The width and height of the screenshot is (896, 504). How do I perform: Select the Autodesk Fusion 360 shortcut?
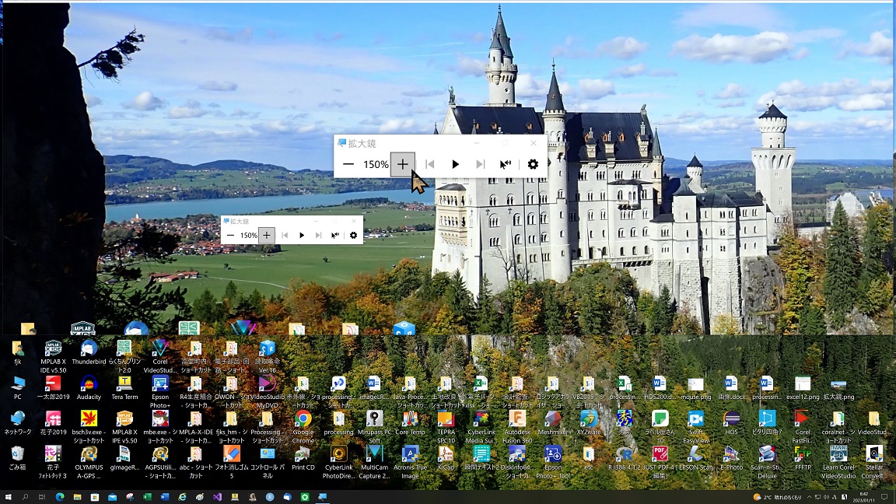[517, 419]
